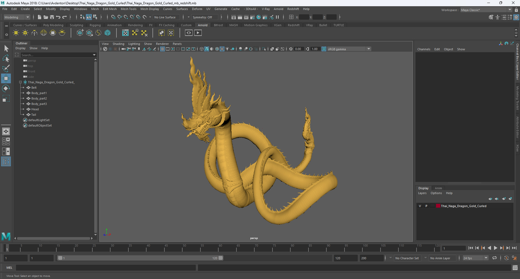Viewport: 520px width, 279px height.
Task: Click the Export StandIn shelf icon
Action: (89, 33)
